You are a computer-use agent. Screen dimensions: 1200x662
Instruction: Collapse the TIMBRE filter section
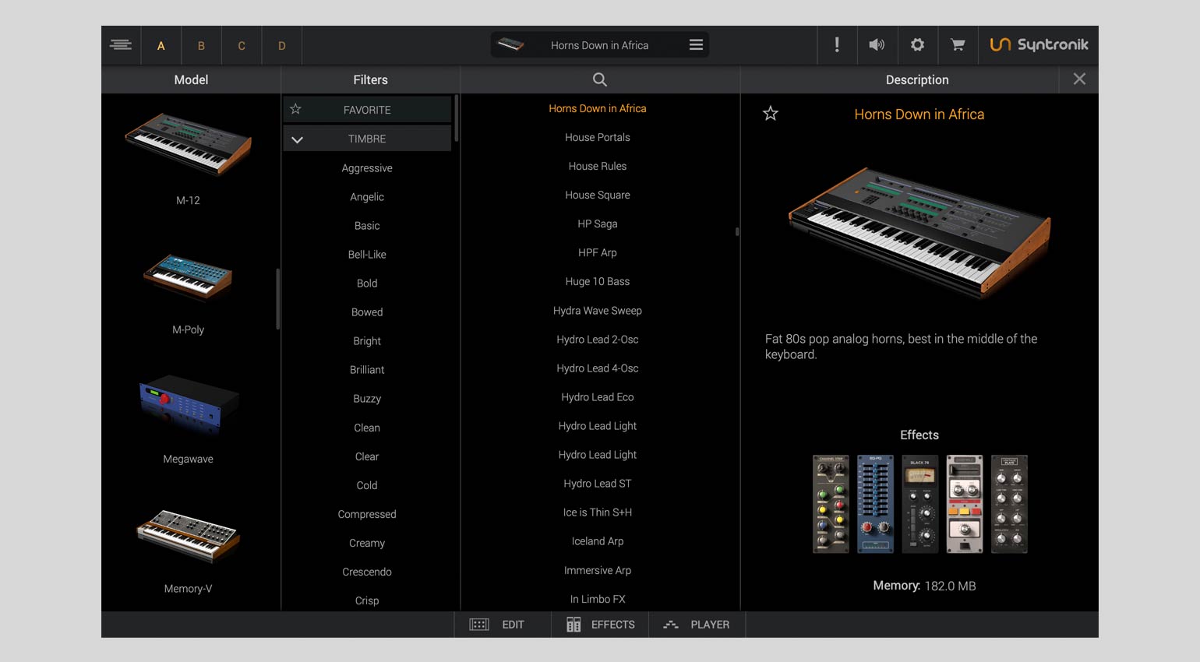pos(297,139)
